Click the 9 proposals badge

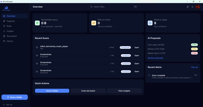tap(125, 47)
